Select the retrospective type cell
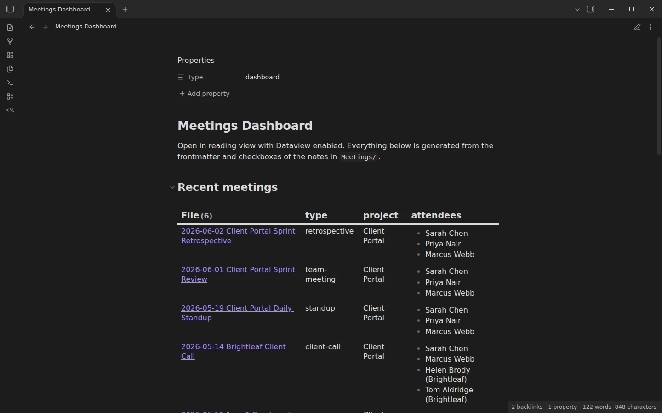Viewport: 662px width, 413px height. click(329, 231)
